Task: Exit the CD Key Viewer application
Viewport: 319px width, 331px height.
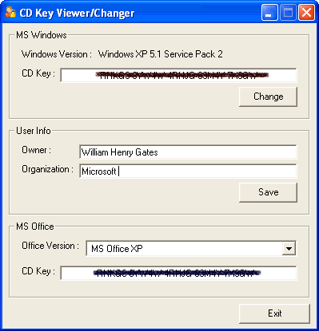Action: tap(274, 313)
